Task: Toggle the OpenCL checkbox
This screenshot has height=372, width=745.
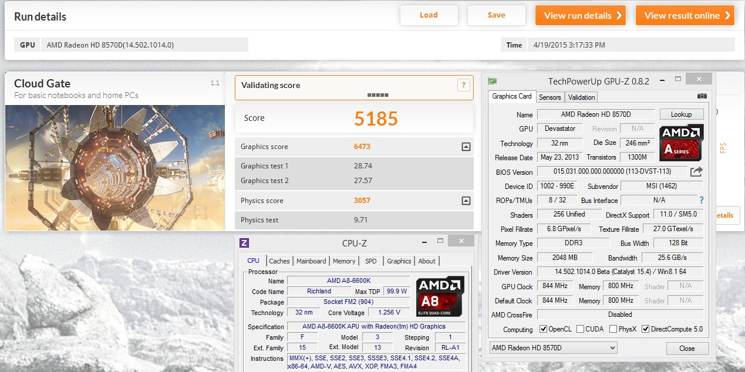Action: pyautogui.click(x=543, y=329)
